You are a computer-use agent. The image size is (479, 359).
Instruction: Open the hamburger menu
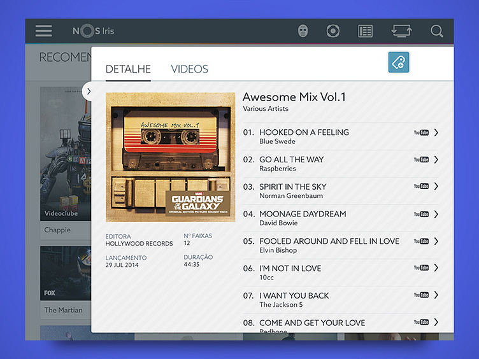pos(43,31)
